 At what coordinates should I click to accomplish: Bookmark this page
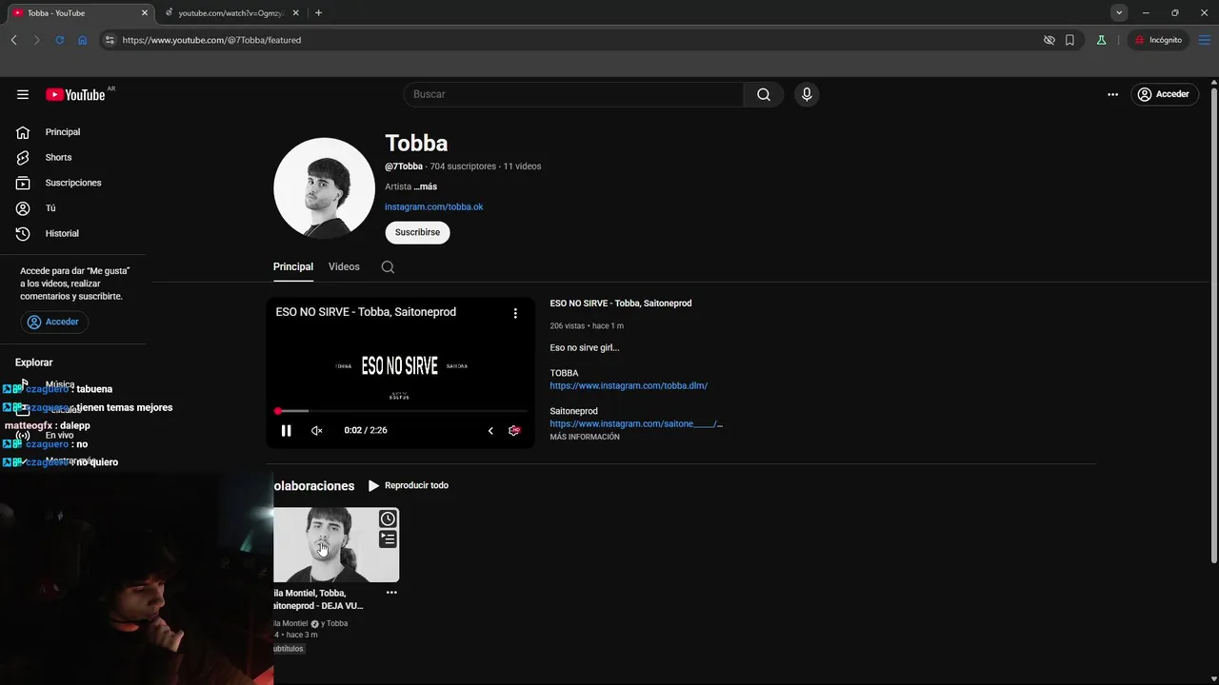(x=1069, y=40)
